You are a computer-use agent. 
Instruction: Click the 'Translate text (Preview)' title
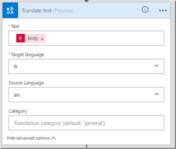(x=48, y=11)
